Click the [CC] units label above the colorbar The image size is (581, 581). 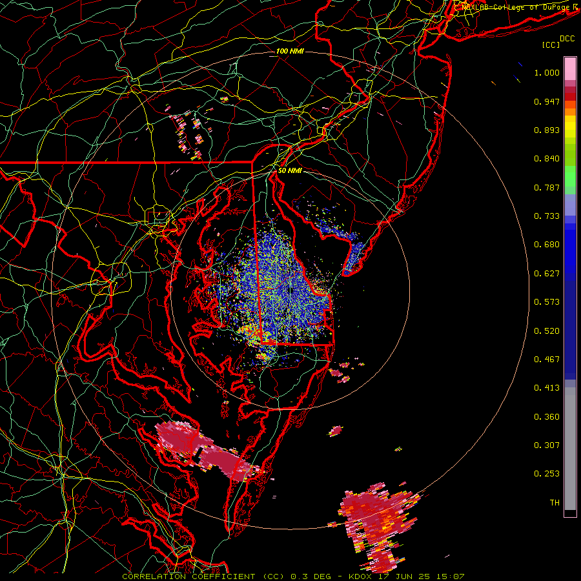[x=551, y=45]
